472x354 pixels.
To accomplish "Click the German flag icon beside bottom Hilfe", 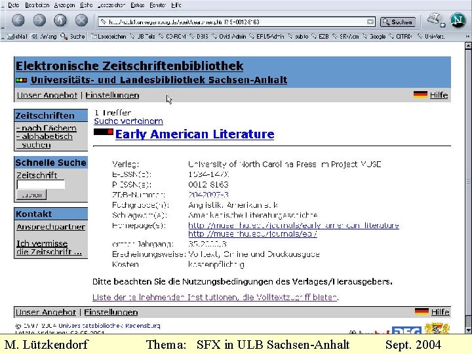I will (x=422, y=311).
